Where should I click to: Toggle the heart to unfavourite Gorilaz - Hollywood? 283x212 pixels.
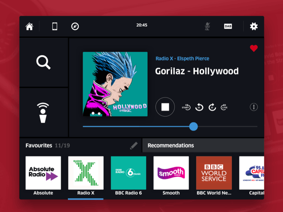click(x=254, y=49)
